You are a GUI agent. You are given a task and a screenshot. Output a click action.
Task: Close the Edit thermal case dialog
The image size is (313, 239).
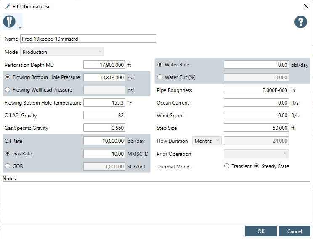[x=306, y=6]
